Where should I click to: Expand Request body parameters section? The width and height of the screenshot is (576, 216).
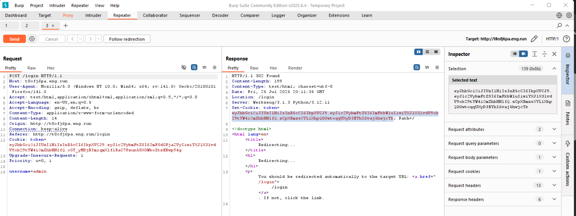tap(554, 157)
